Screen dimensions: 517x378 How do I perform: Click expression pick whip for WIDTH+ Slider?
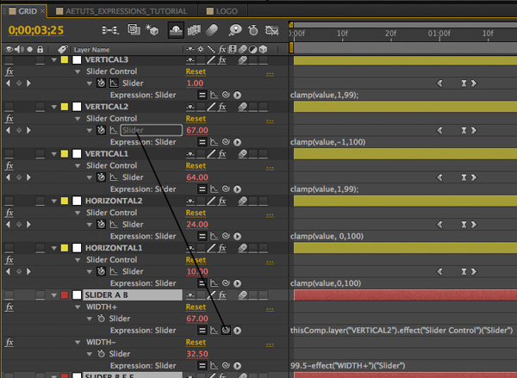(226, 330)
